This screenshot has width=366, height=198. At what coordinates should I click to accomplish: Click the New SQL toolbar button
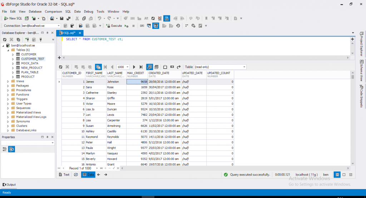coord(13,18)
